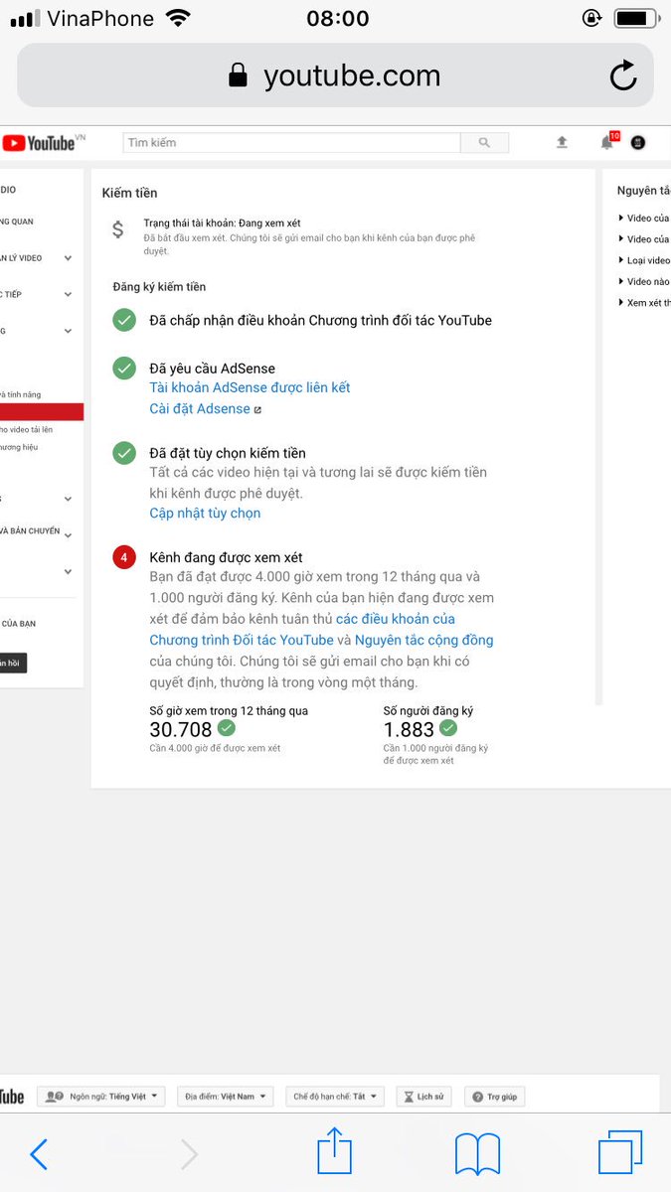Click the 30.708 watch hours value
The height and width of the screenshot is (1192, 671).
coord(181,730)
